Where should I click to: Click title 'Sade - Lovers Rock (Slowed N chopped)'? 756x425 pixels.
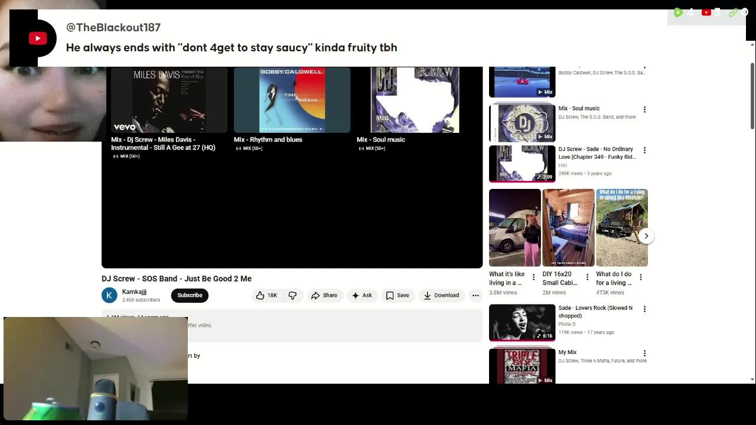[595, 312]
